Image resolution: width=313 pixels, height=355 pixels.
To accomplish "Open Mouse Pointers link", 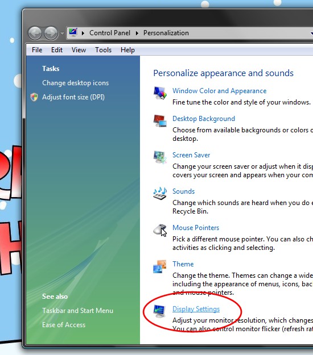I will (196, 228).
